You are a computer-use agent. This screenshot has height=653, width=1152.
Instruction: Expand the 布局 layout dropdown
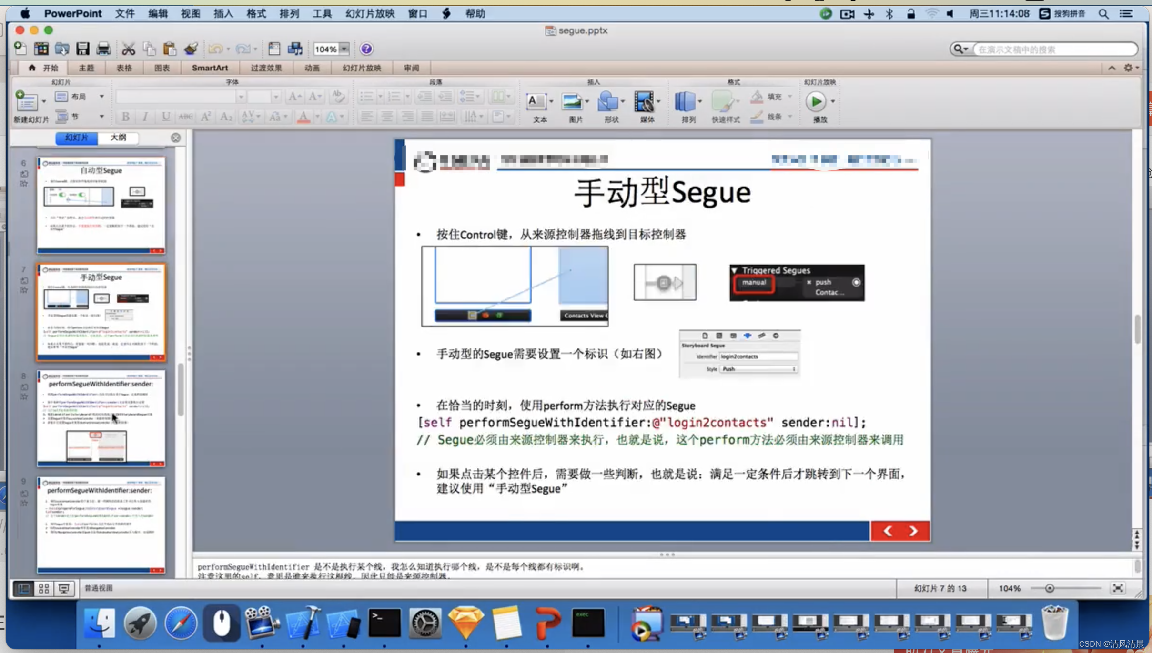101,97
